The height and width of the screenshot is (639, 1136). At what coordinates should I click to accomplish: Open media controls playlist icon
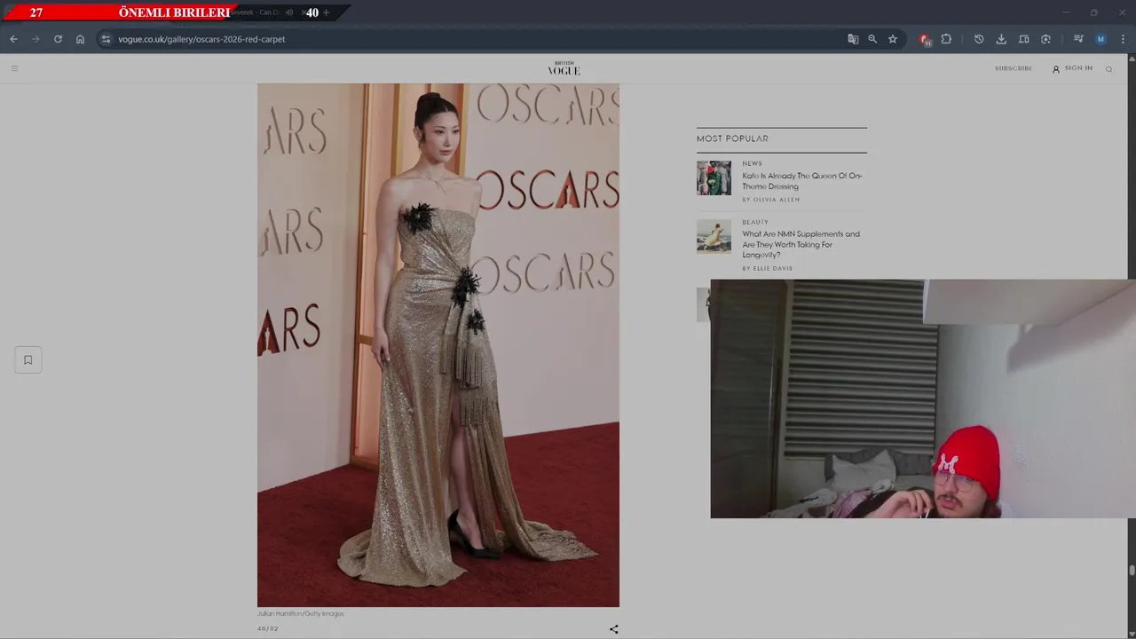1078,39
